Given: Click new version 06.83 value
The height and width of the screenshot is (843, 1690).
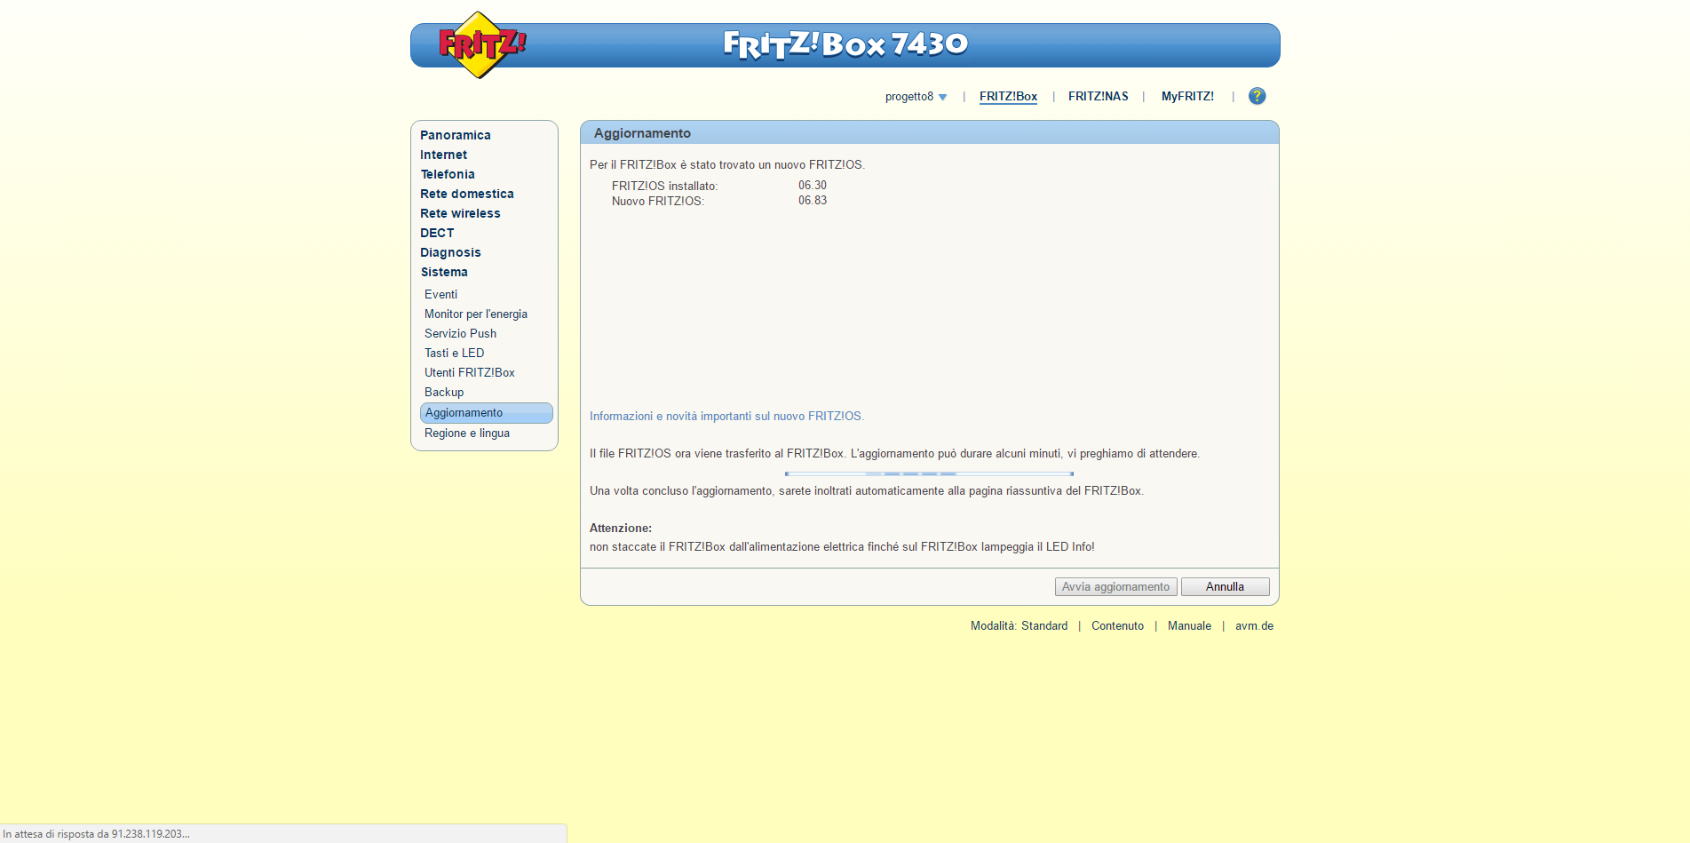Looking at the screenshot, I should pos(812,200).
